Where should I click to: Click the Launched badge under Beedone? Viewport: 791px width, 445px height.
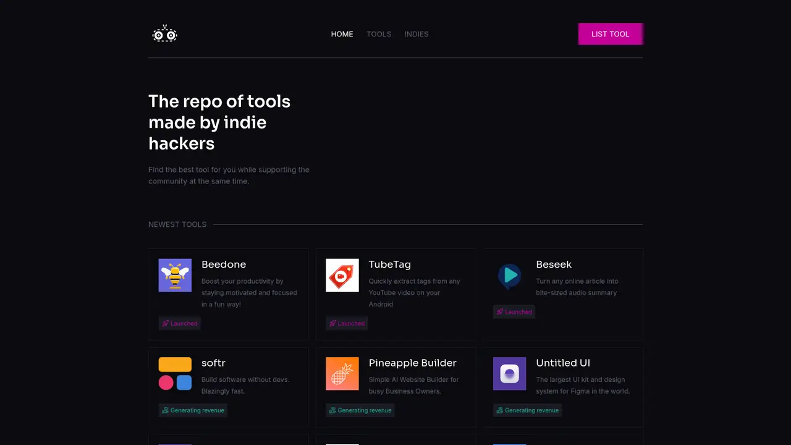click(x=180, y=323)
